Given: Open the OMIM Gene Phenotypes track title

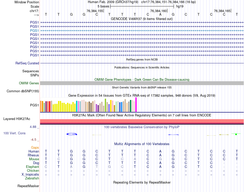Looking at the screenshot, I should (x=142, y=79).
